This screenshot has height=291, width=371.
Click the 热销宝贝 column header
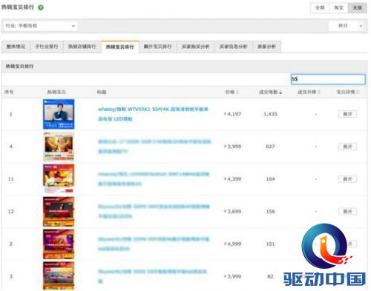(56, 92)
